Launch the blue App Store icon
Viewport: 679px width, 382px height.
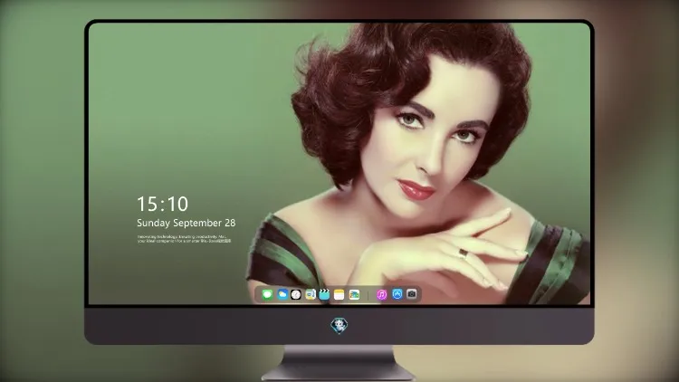(x=397, y=294)
